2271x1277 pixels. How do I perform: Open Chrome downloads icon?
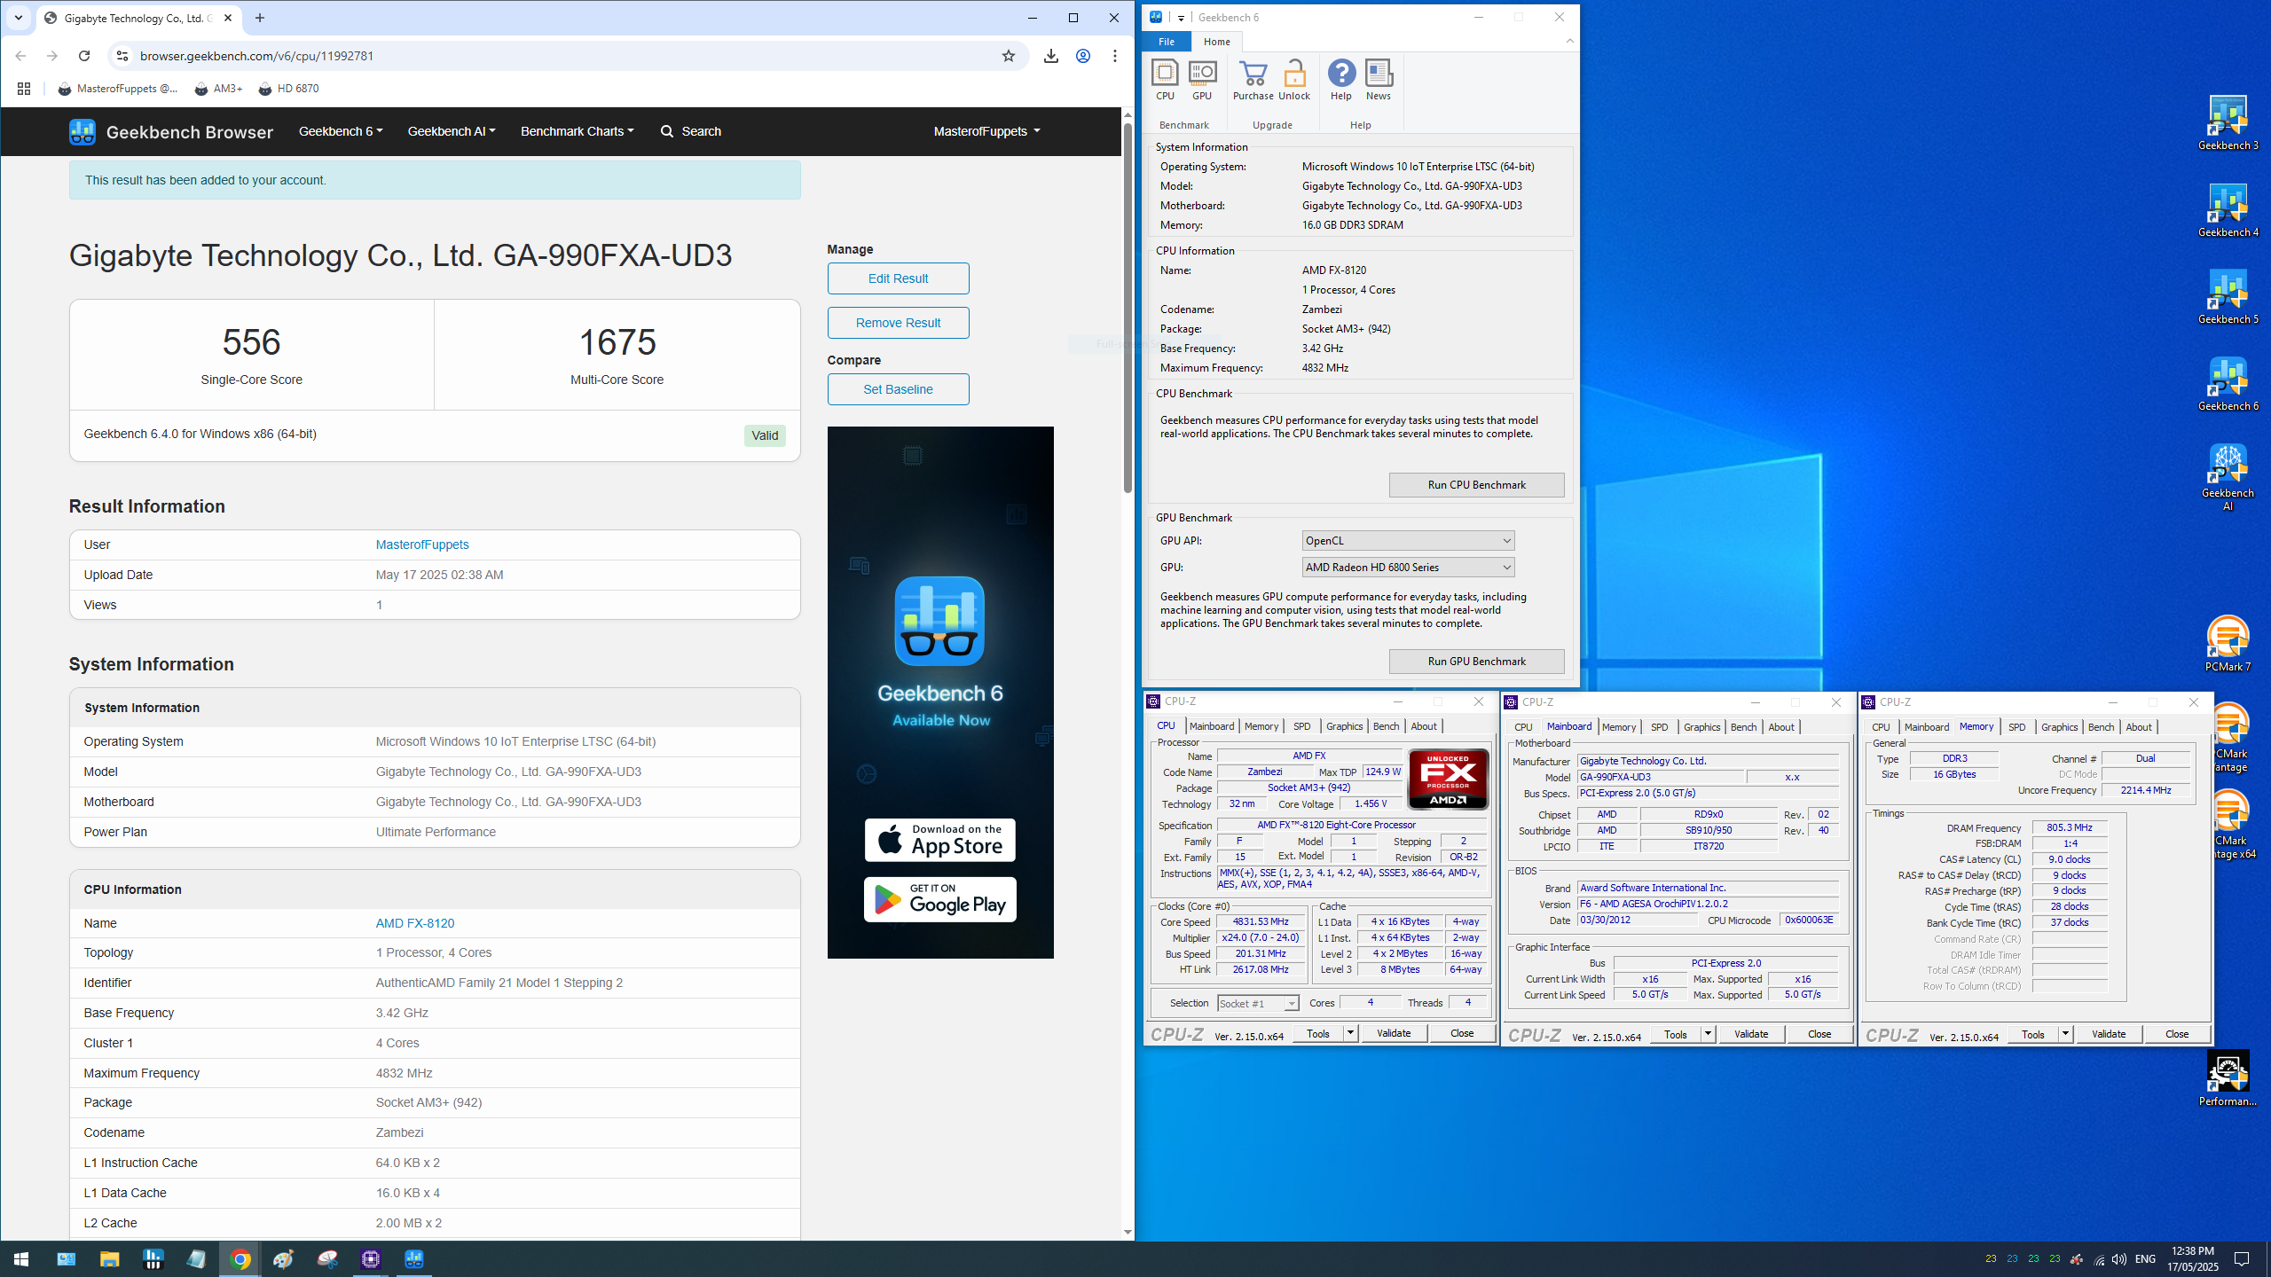(x=1051, y=56)
